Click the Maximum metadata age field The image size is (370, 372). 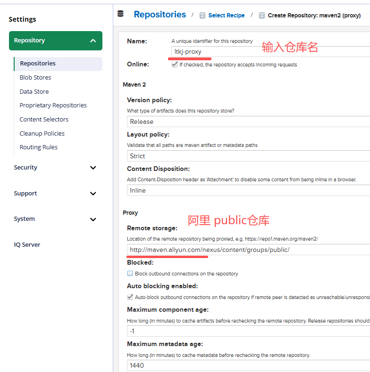pos(249,365)
